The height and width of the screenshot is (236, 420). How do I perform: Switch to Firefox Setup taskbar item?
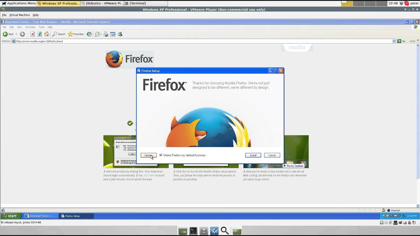76,216
